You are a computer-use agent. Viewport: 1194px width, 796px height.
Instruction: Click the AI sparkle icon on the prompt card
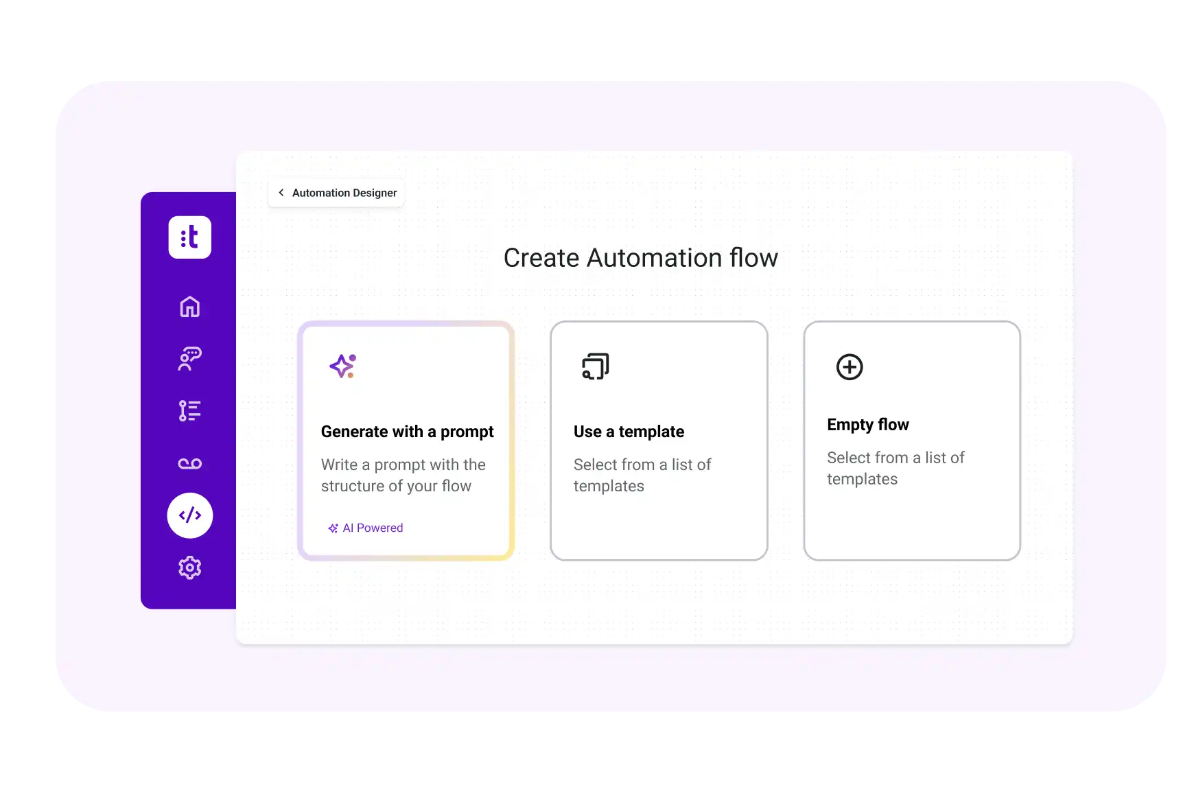pyautogui.click(x=343, y=366)
